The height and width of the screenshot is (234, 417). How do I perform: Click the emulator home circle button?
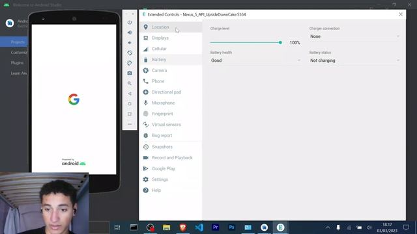point(130,104)
